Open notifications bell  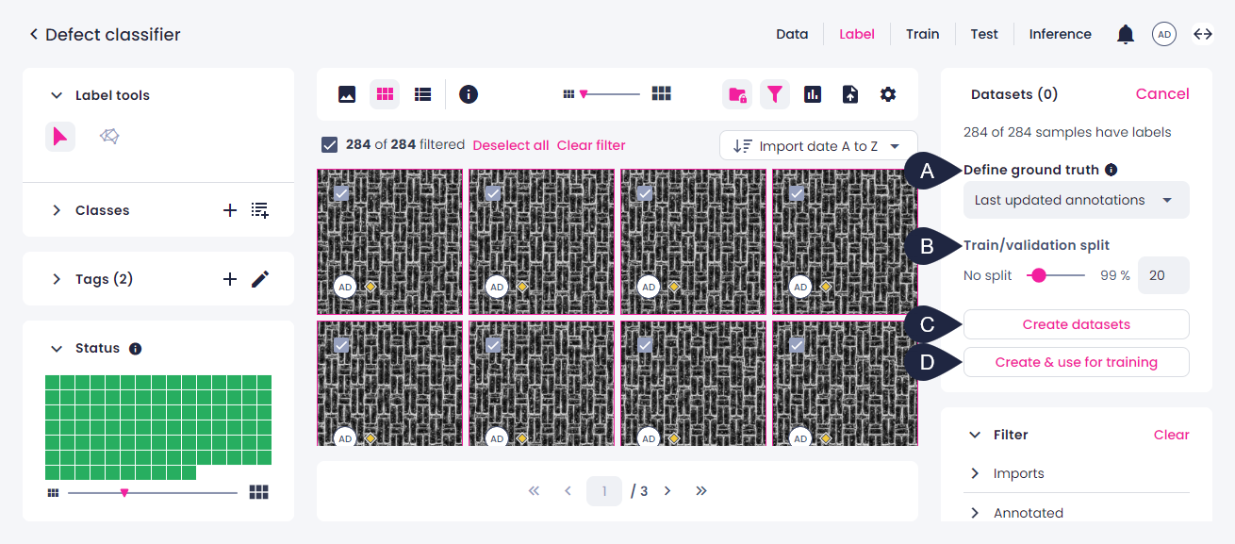(1126, 35)
